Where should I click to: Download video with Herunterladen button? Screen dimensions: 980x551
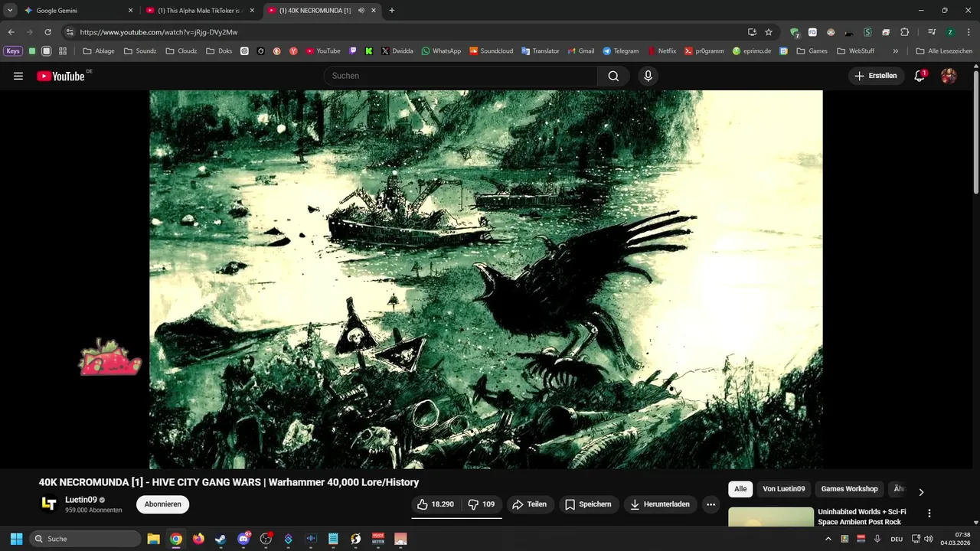click(x=660, y=504)
